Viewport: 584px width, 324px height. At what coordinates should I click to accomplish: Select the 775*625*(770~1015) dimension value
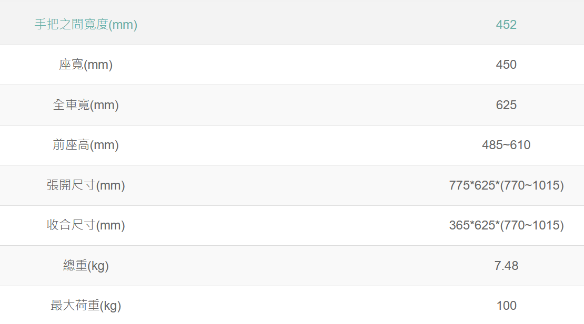tap(506, 185)
